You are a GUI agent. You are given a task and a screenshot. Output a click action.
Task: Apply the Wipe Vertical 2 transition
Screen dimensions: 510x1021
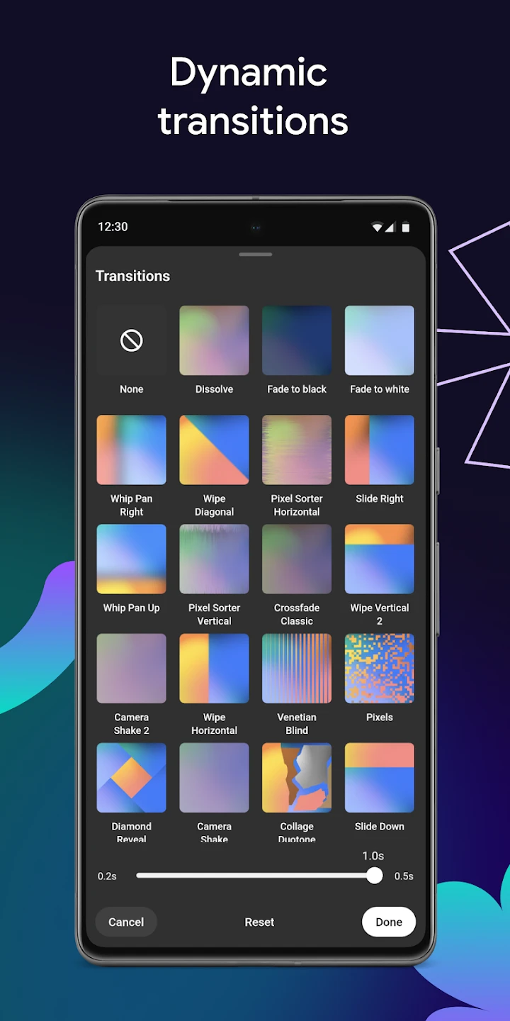pos(380,559)
